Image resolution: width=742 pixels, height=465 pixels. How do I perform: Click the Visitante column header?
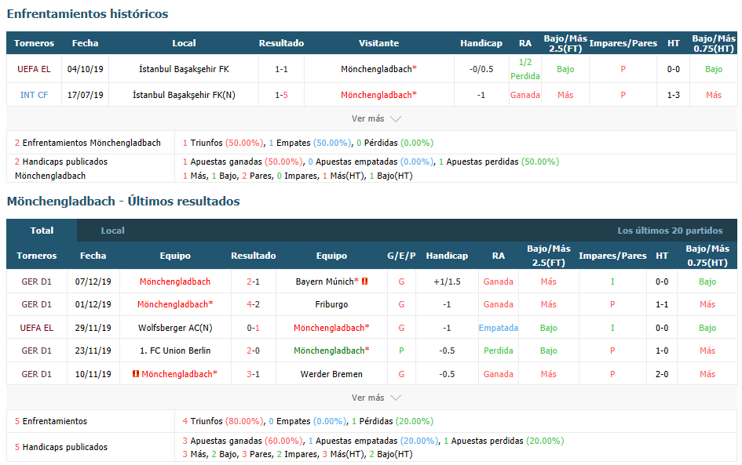pos(378,43)
